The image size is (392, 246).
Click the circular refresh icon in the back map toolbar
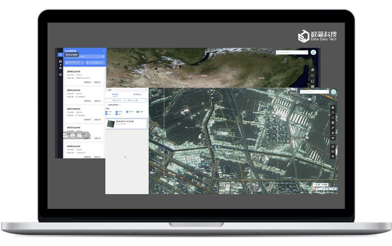pos(313,76)
